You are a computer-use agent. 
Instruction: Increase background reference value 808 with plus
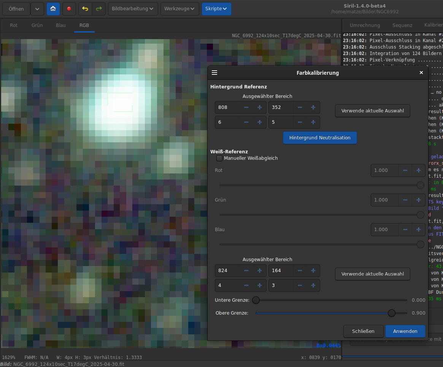(260, 107)
